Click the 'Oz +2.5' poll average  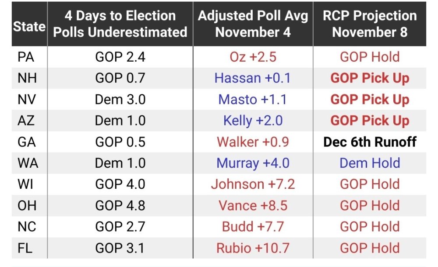pyautogui.click(x=253, y=57)
